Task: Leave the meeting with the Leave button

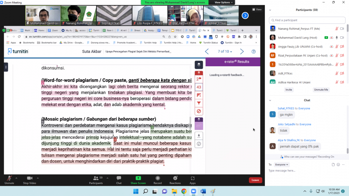Action: 255,180
